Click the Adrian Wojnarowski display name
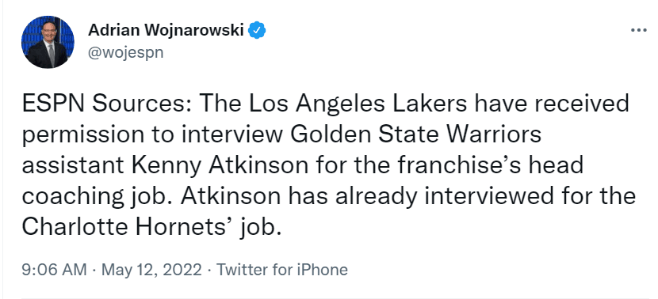Screen dimensions: 658x299 166,30
